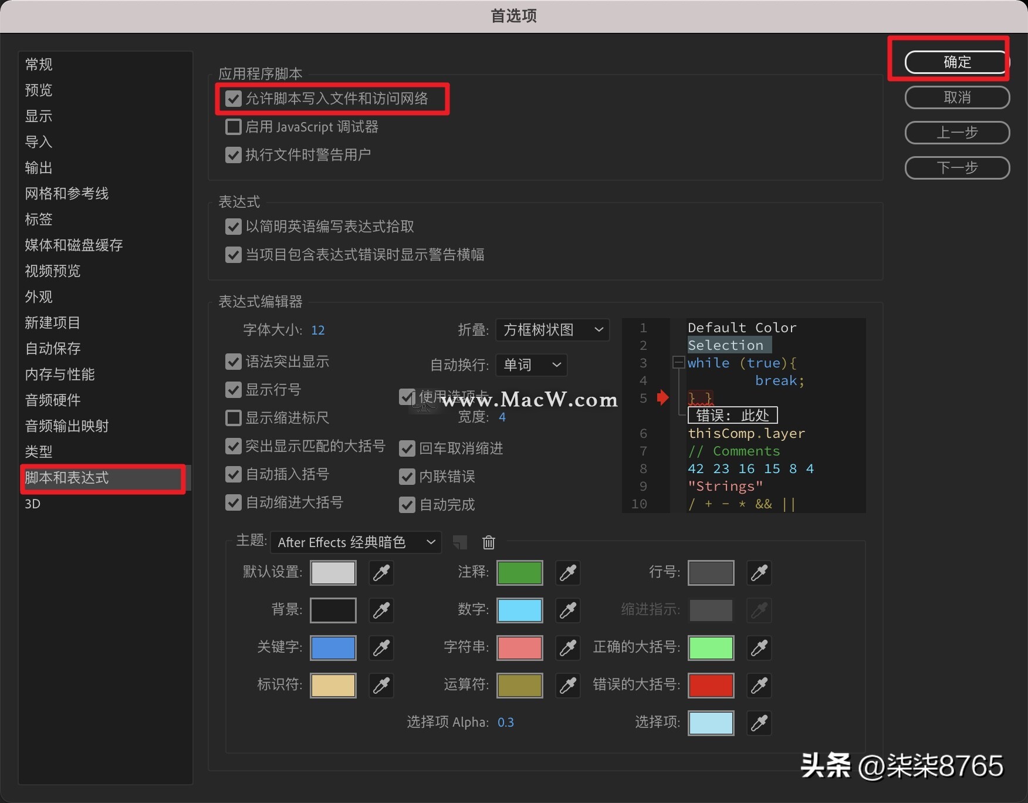
Task: Click the 背景 color swatch
Action: [333, 610]
